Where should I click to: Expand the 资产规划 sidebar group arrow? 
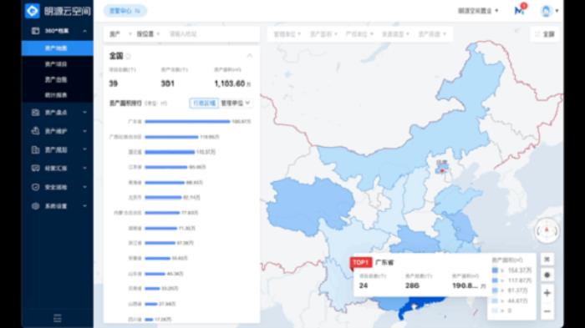pyautogui.click(x=84, y=149)
